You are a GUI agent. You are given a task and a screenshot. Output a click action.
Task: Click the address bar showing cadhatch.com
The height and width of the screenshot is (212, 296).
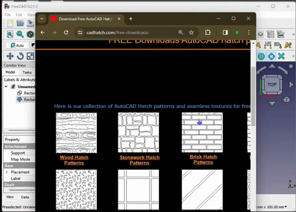[x=127, y=32]
